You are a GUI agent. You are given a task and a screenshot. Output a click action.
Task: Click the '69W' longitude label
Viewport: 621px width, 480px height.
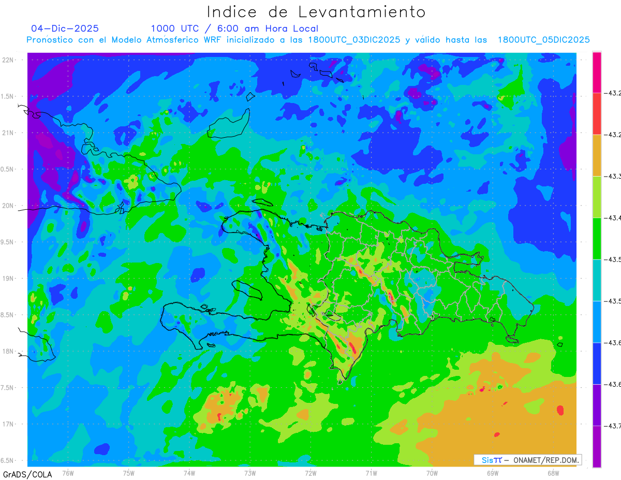[493, 472]
